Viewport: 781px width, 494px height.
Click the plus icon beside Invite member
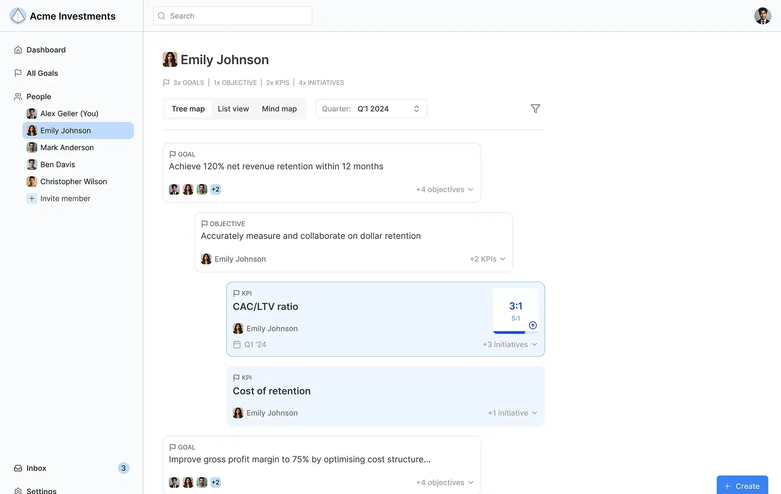pyautogui.click(x=31, y=198)
